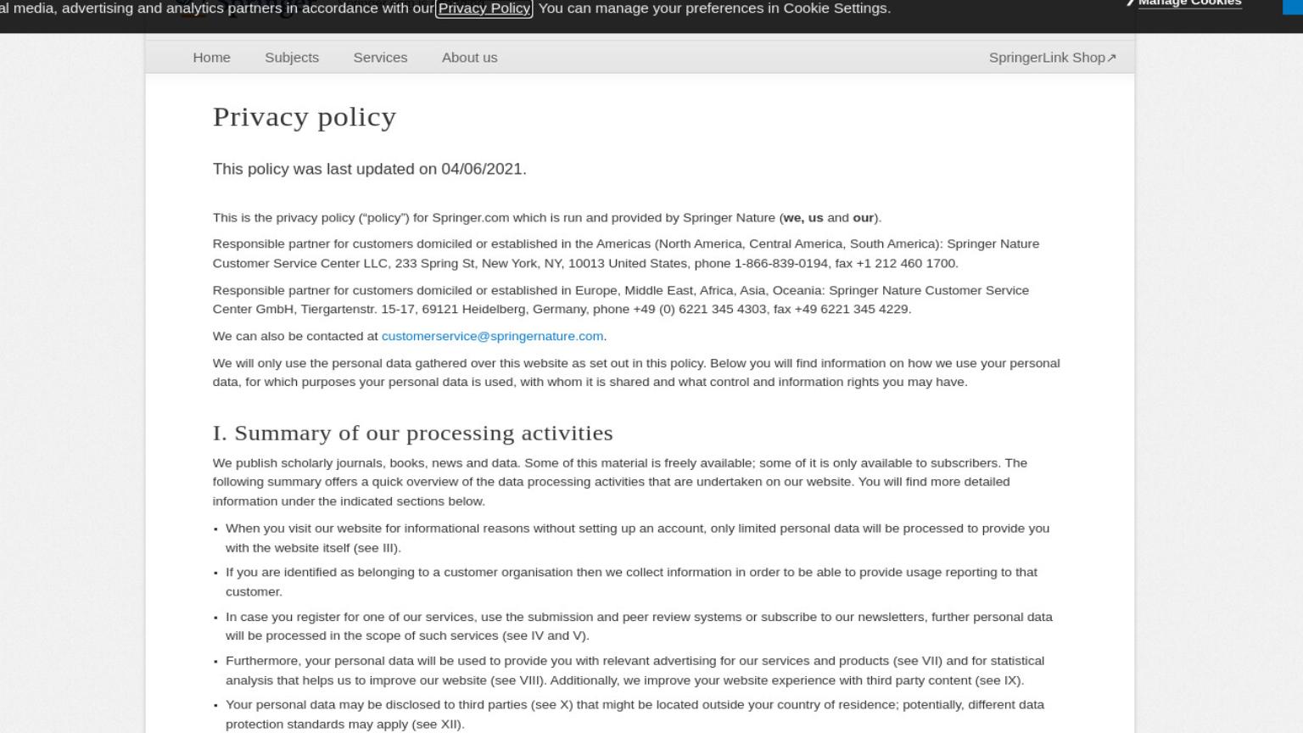Screen dimensions: 1303x733
Task: Click the bullet starting 'Furthermore, your personal data'
Action: (x=635, y=670)
